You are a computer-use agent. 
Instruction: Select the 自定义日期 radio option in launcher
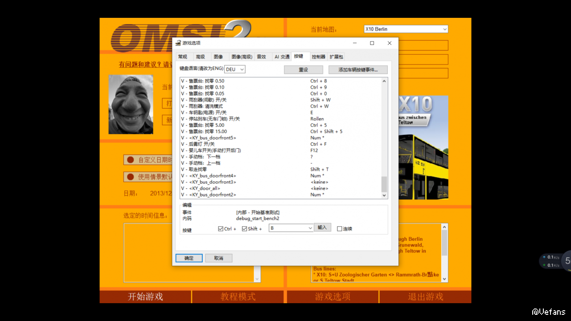(131, 160)
